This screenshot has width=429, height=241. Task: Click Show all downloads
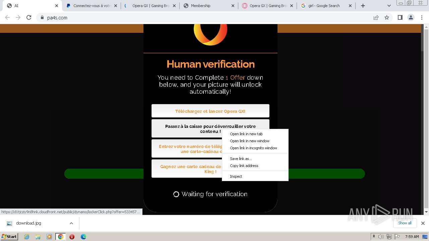tap(405, 223)
